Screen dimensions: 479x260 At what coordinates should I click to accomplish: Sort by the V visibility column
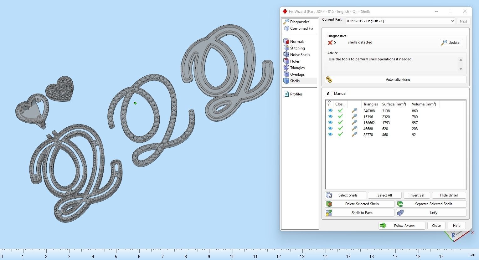(x=329, y=104)
